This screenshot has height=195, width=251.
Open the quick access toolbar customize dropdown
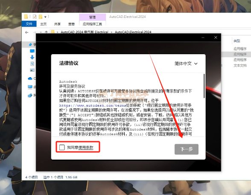[x=45, y=17]
